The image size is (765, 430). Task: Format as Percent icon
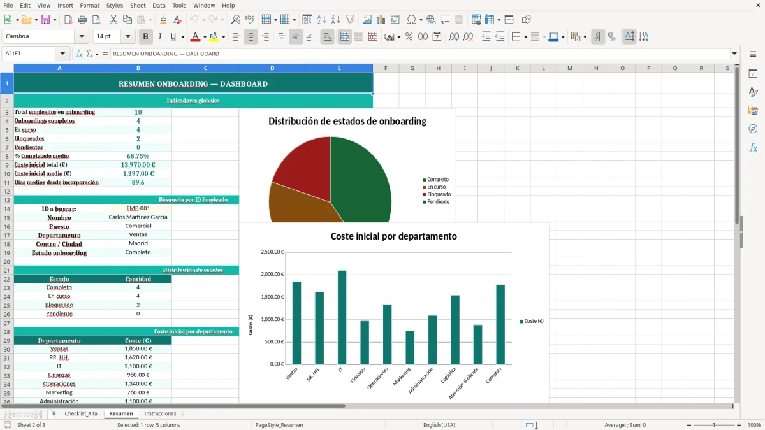coord(409,37)
